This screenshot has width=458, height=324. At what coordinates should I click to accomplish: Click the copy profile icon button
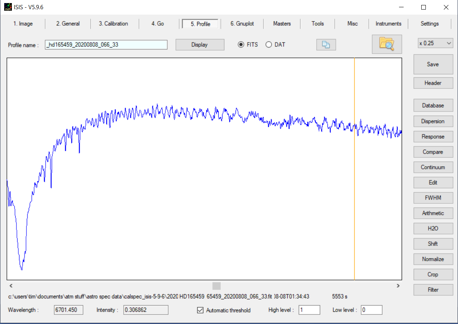(326, 45)
